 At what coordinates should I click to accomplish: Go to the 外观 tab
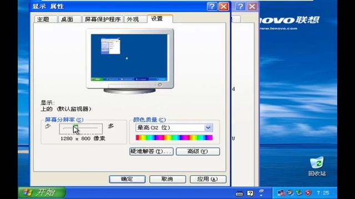[x=135, y=19]
